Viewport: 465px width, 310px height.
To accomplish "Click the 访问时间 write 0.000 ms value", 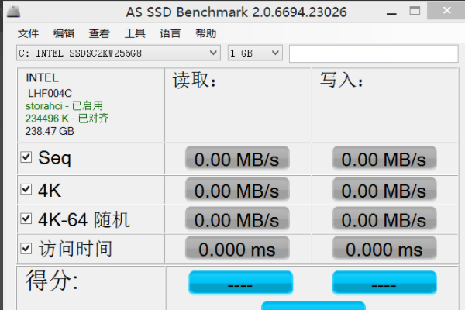I will click(384, 249).
